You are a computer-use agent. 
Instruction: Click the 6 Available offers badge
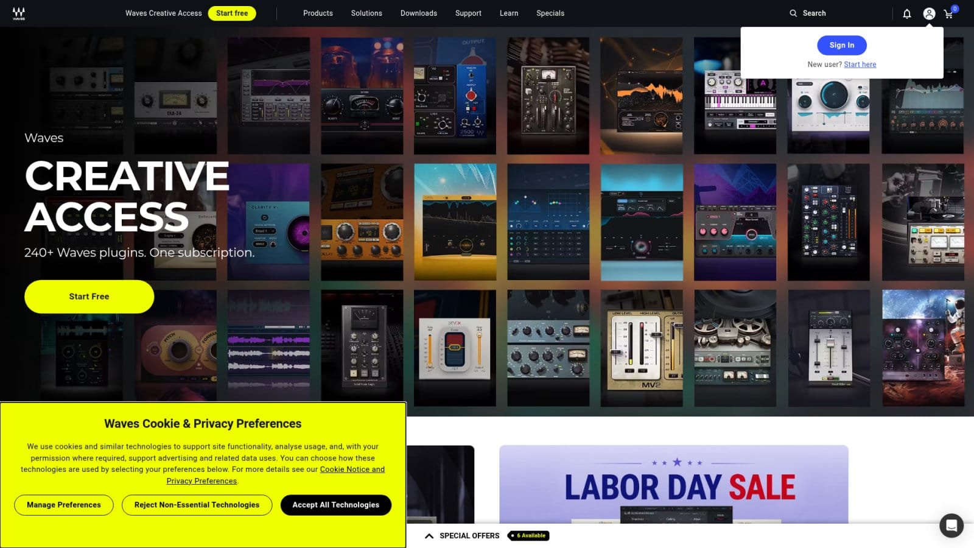point(528,536)
